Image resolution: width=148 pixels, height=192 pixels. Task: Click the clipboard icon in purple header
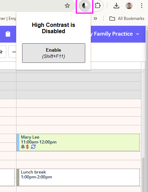(x=8, y=34)
